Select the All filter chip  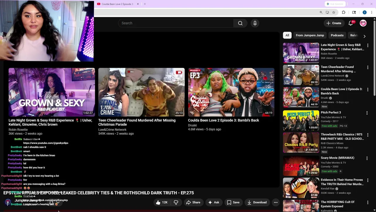point(287,35)
